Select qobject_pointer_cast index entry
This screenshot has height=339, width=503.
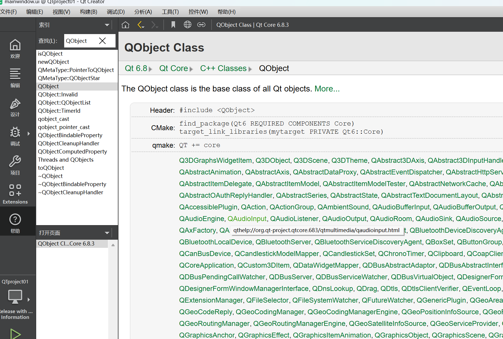pos(77,127)
